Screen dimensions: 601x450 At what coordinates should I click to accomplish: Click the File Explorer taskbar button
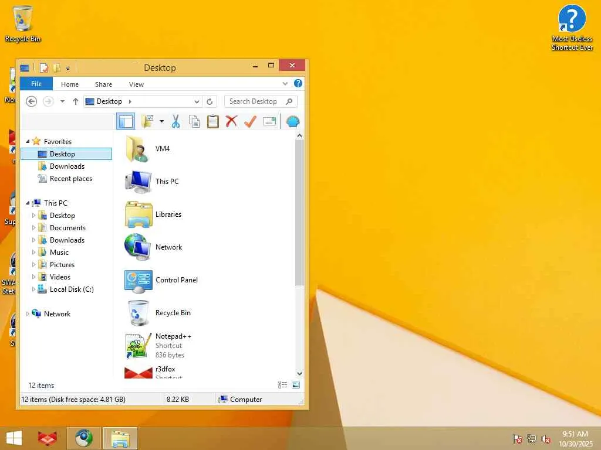pos(120,438)
